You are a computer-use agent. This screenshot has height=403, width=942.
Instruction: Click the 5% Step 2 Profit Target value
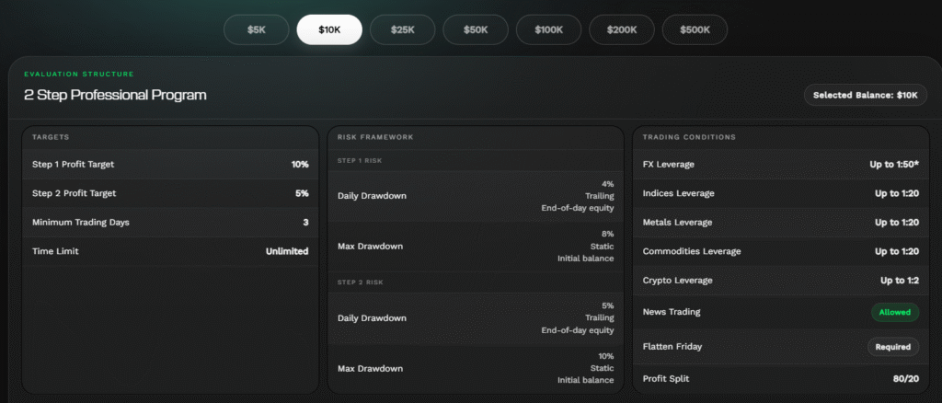[302, 193]
